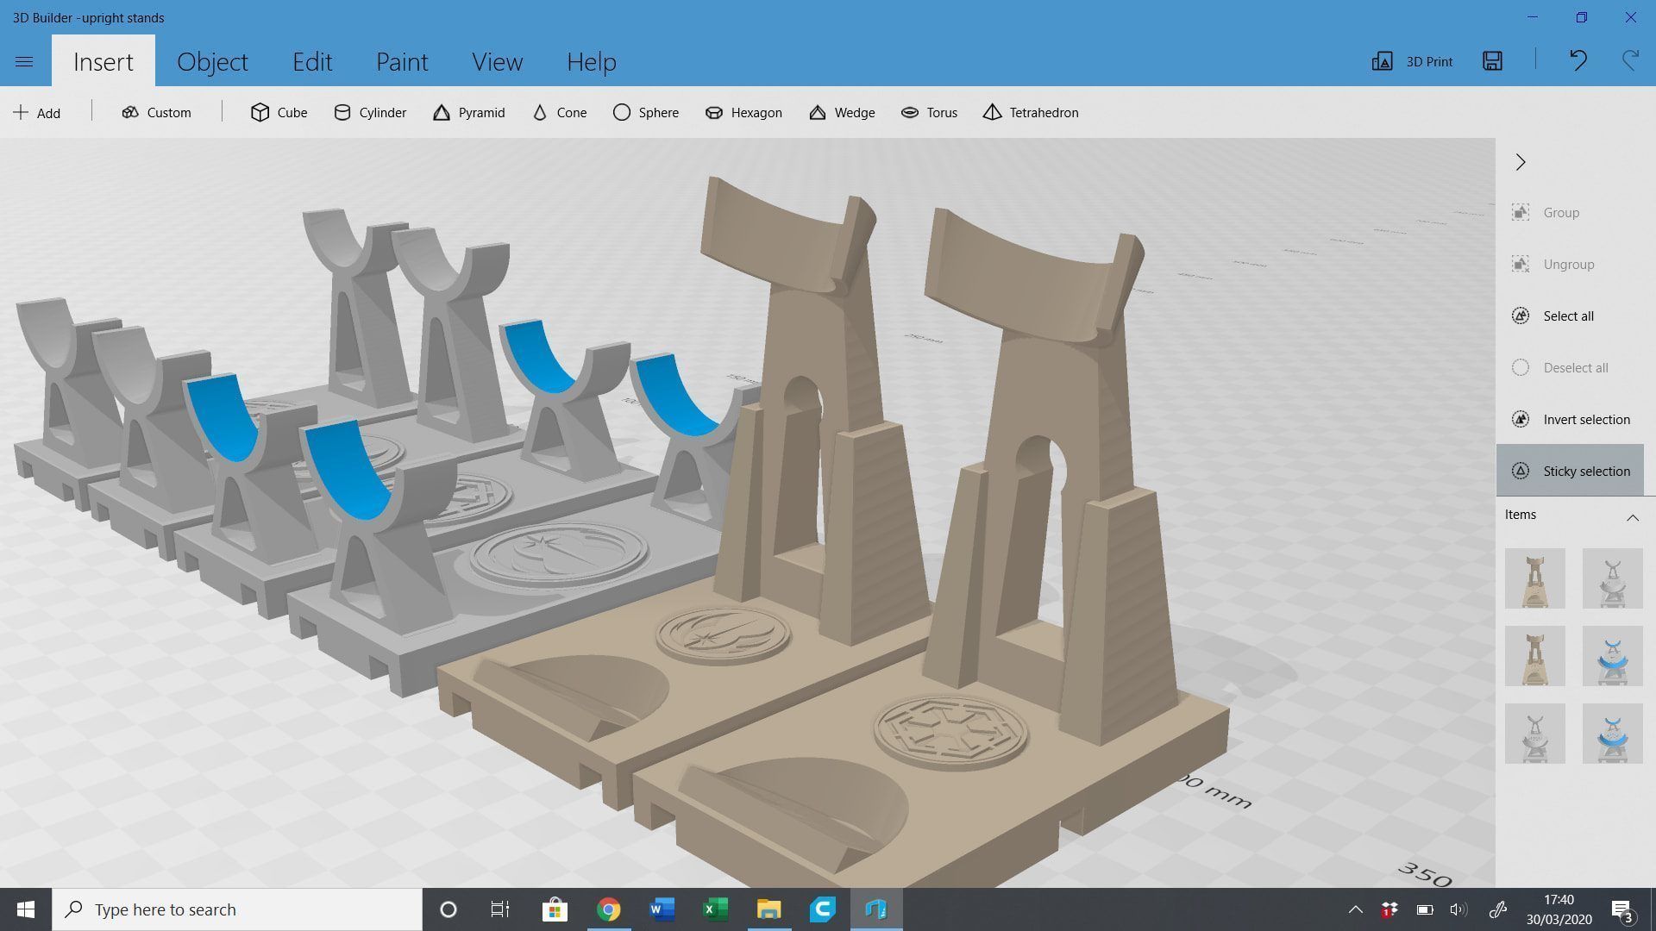Redo the last undone action
Image resolution: width=1656 pixels, height=931 pixels.
[1629, 60]
